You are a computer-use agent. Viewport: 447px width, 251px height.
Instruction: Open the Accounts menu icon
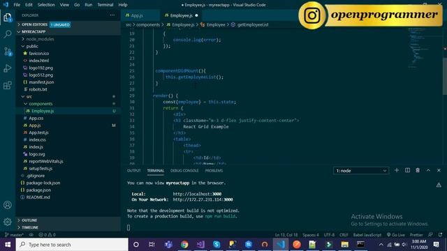pos(8,205)
